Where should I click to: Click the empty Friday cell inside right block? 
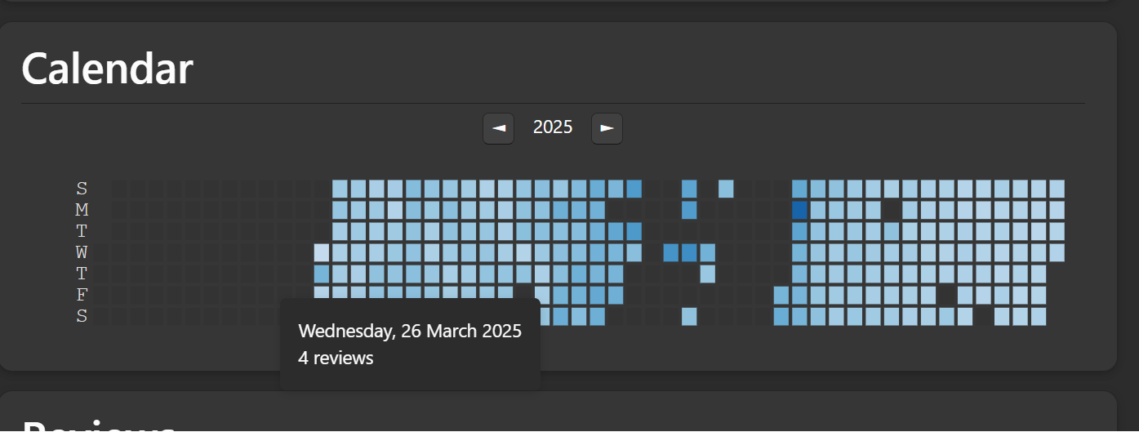tap(946, 295)
